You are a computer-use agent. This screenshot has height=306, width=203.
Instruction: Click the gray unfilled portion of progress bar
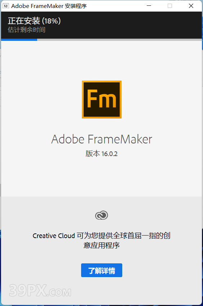click(119, 40)
